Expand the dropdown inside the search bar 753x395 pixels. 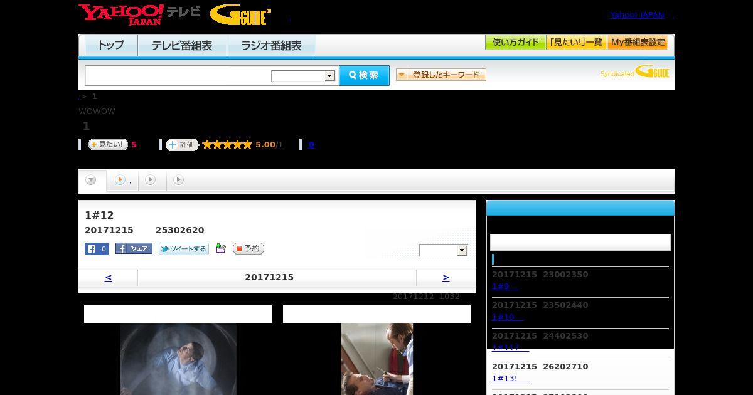tap(304, 76)
